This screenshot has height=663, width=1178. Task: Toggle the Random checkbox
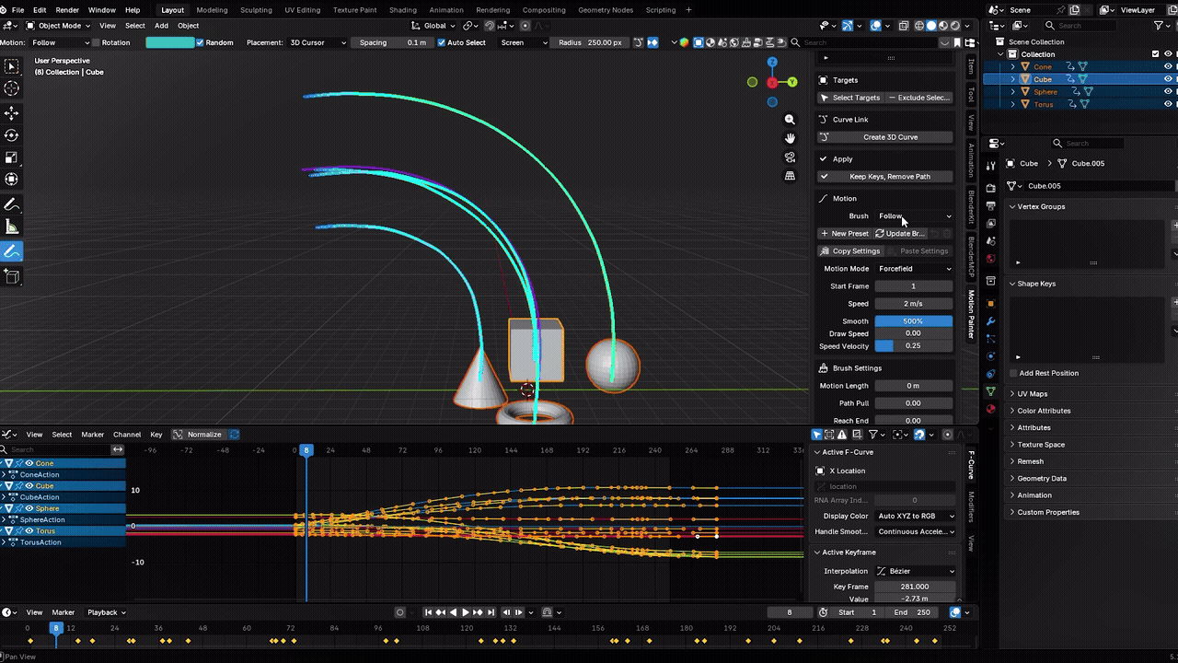[200, 42]
